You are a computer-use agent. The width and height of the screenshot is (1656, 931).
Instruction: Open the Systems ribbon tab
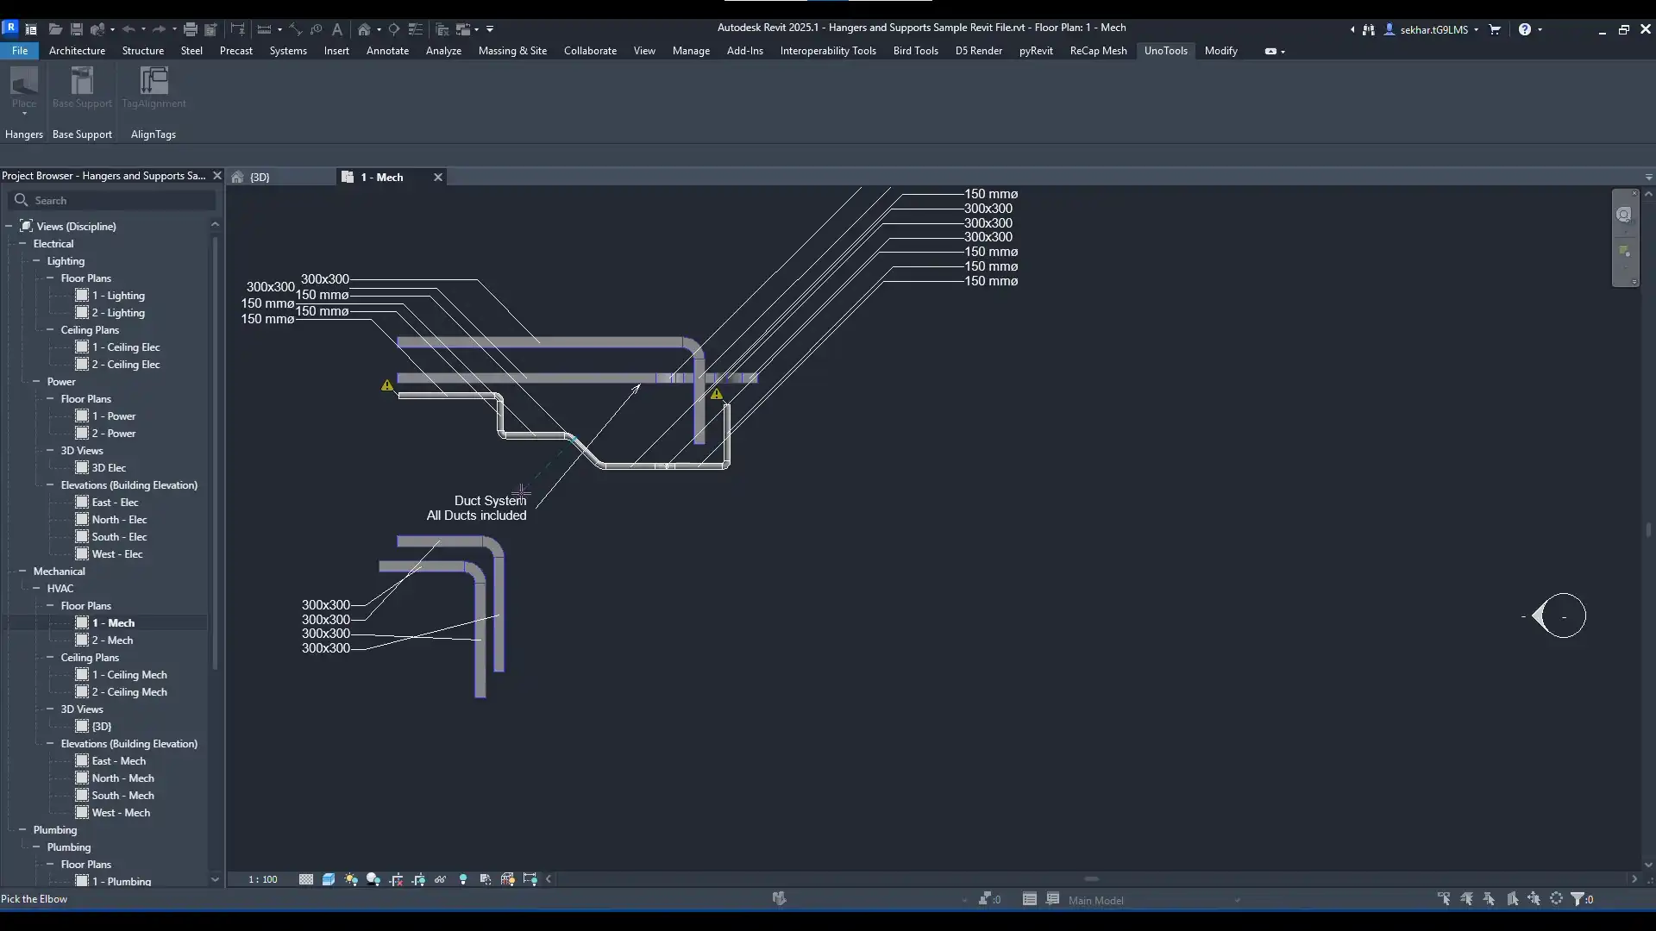[288, 51]
